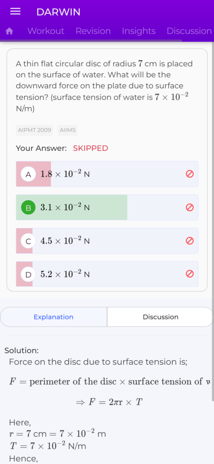Switch to the Workout tab

[x=46, y=31]
